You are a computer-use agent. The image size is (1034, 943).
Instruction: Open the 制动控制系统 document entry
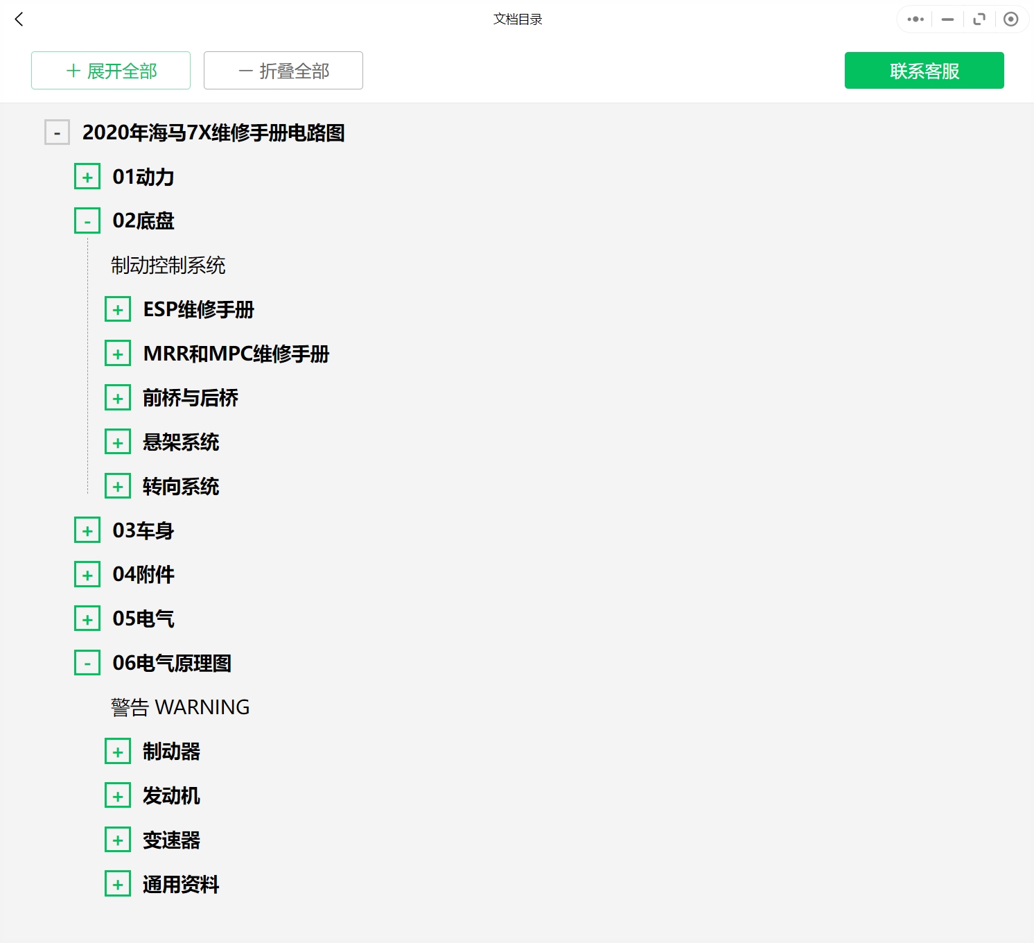(x=168, y=266)
